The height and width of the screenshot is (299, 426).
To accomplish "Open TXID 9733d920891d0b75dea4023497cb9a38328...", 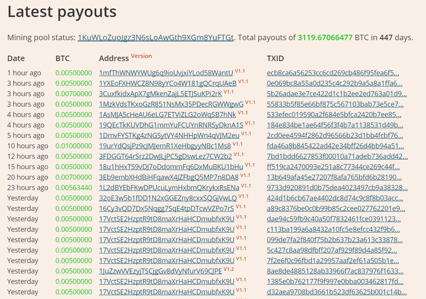I will pyautogui.click(x=337, y=187).
